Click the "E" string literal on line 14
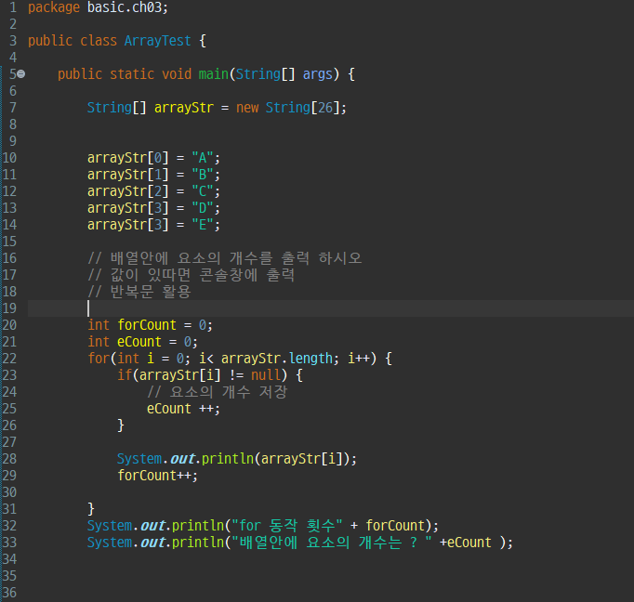The height and width of the screenshot is (602, 634). (x=202, y=225)
